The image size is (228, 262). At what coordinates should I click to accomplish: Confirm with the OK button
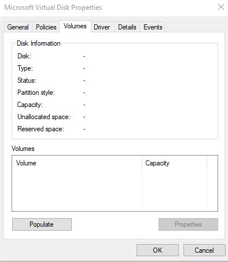click(x=157, y=250)
